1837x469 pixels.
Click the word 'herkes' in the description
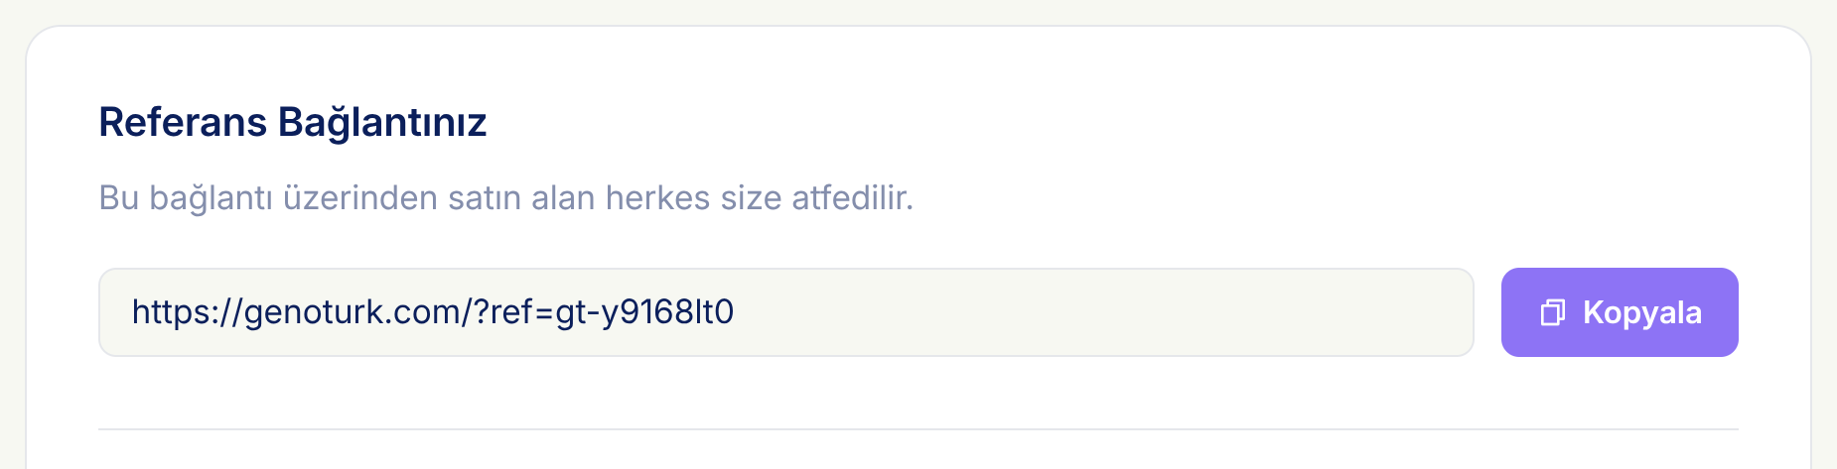658,198
